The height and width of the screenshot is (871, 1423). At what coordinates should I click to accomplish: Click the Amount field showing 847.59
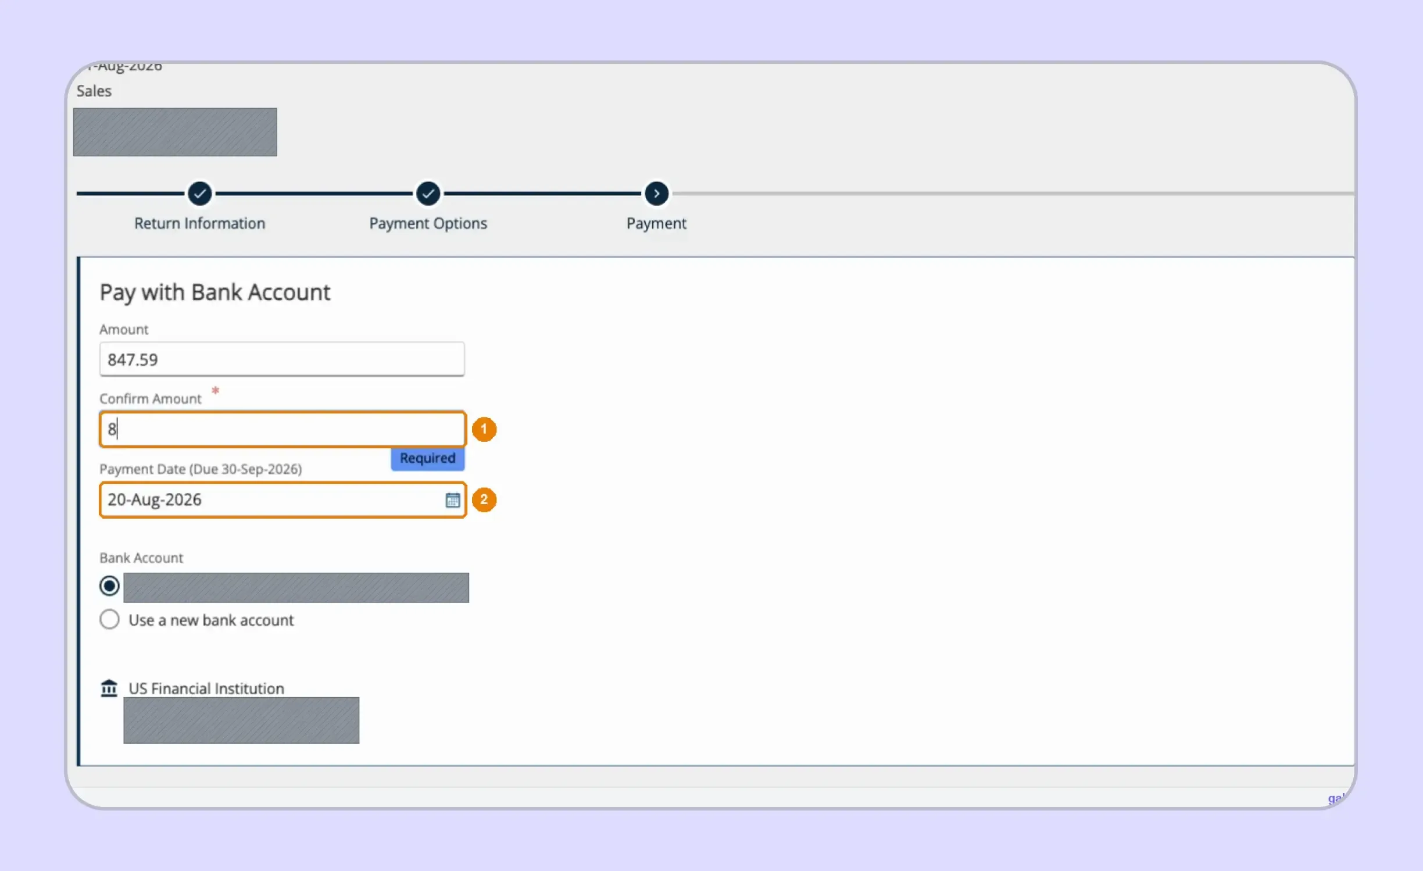(282, 359)
